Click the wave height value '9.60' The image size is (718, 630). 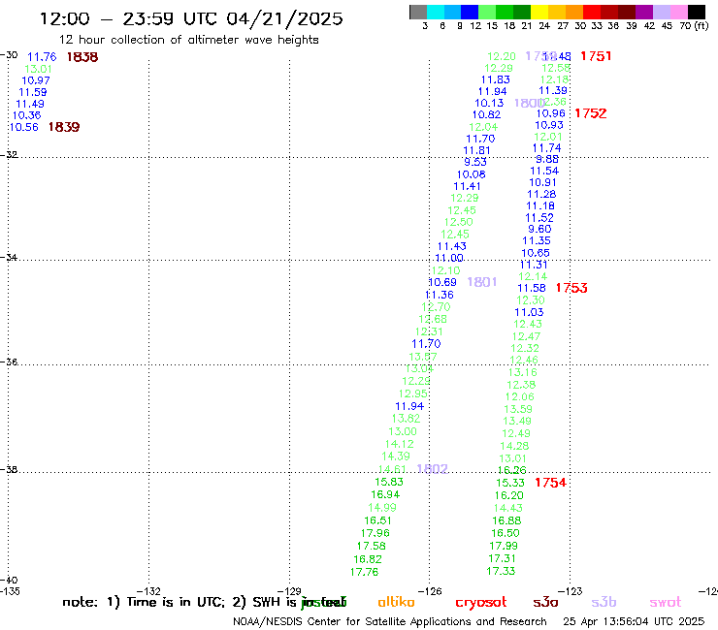coord(539,229)
